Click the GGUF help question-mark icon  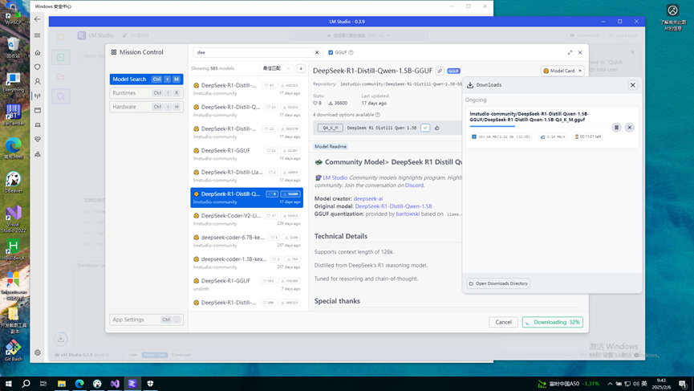coord(351,52)
